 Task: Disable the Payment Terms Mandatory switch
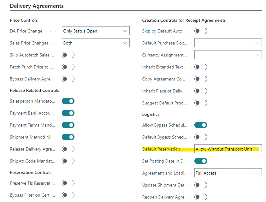68,125
